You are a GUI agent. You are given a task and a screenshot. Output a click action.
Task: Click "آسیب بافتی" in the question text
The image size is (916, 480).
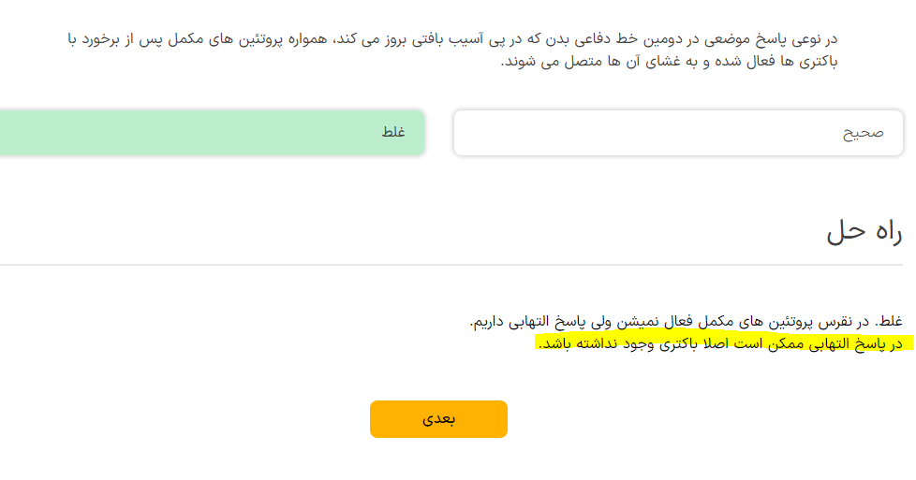coord(449,39)
